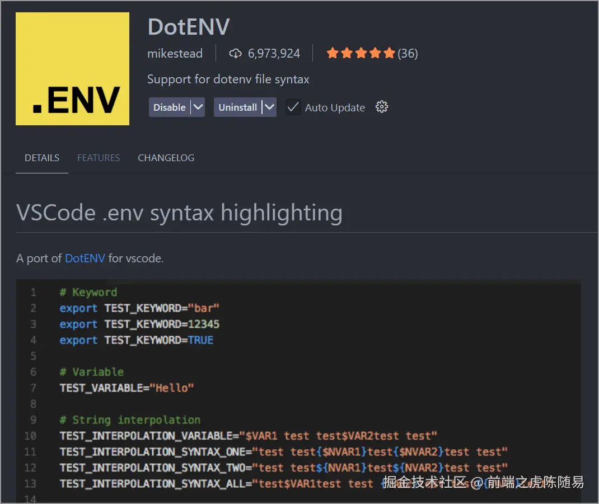Viewport: 599px width, 504px height.
Task: Click the TEST_KEYWORD=TRUE code line
Action: pos(137,340)
